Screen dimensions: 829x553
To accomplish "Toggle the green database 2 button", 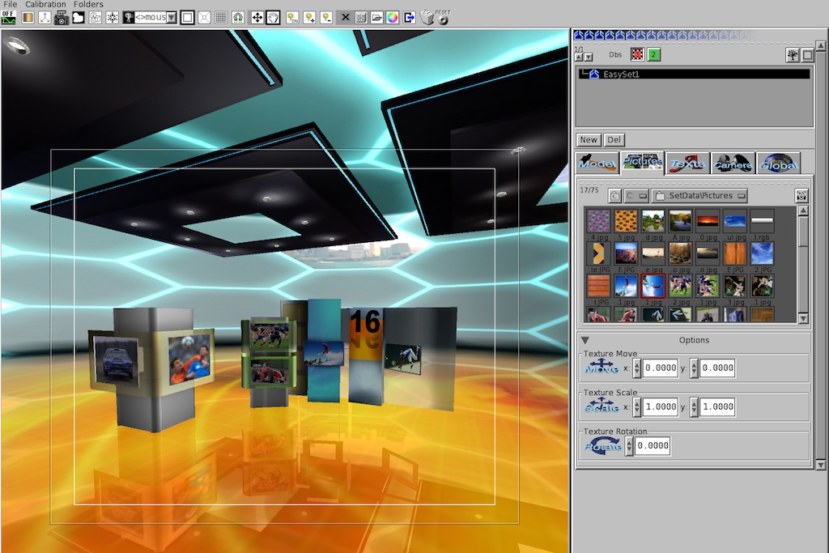I will pyautogui.click(x=653, y=54).
